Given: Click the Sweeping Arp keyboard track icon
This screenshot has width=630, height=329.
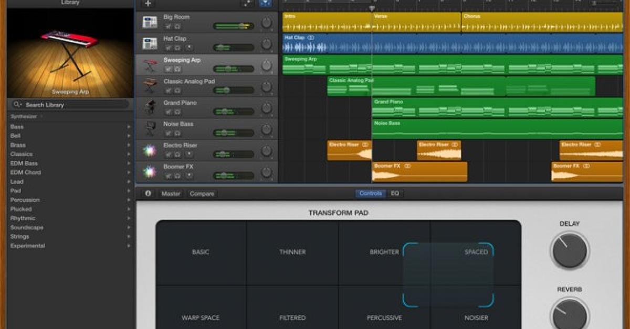Looking at the screenshot, I should tap(150, 64).
